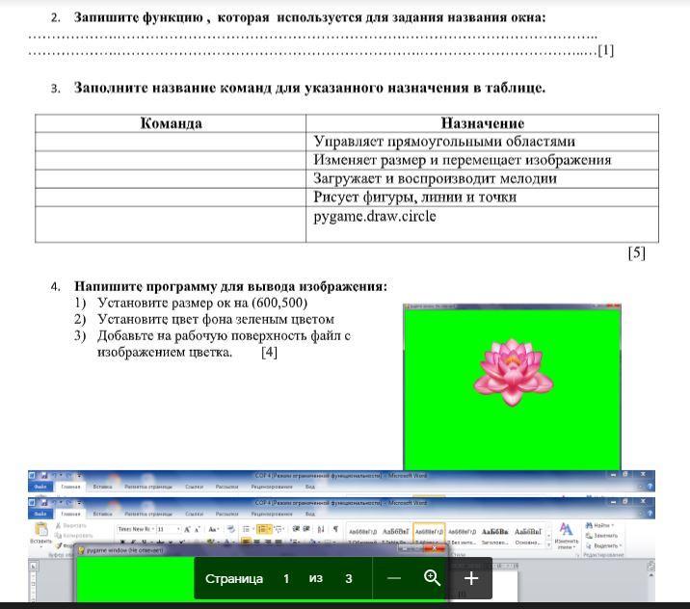The height and width of the screenshot is (609, 690).
Task: Open the Вставка tab in the lower Word window
Action: [102, 514]
